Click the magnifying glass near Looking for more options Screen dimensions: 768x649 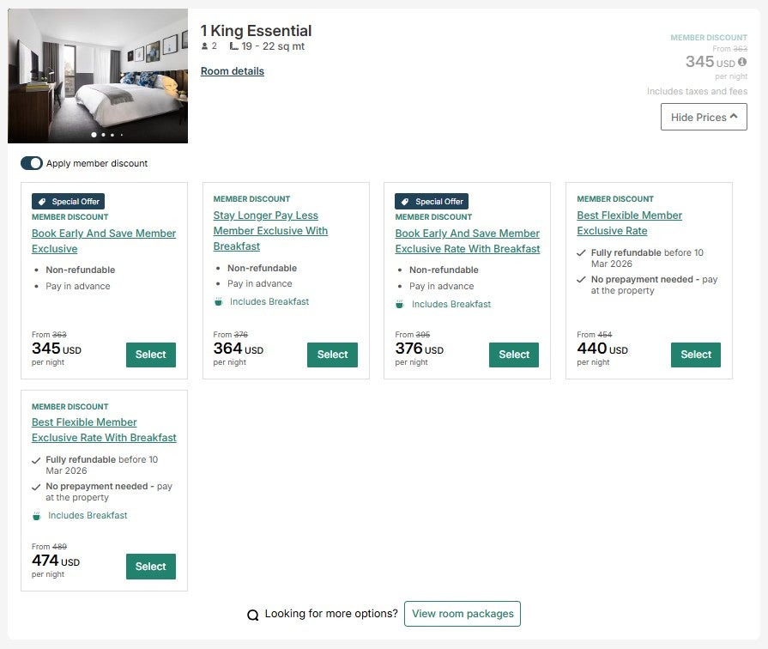coord(253,614)
